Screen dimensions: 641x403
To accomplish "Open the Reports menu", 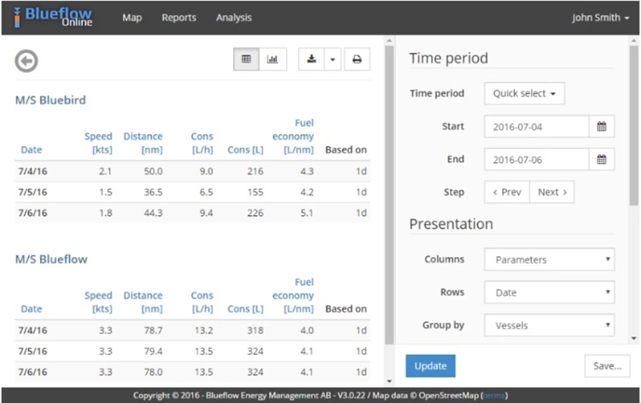I will (179, 18).
